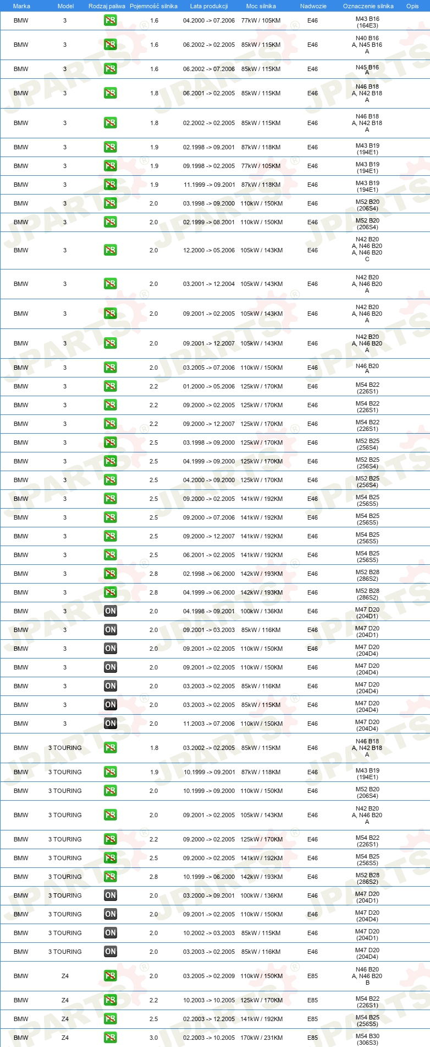The height and width of the screenshot is (1047, 430).
Task: Click the engine code M54 B30 (306S3)
Action: coord(367,1039)
